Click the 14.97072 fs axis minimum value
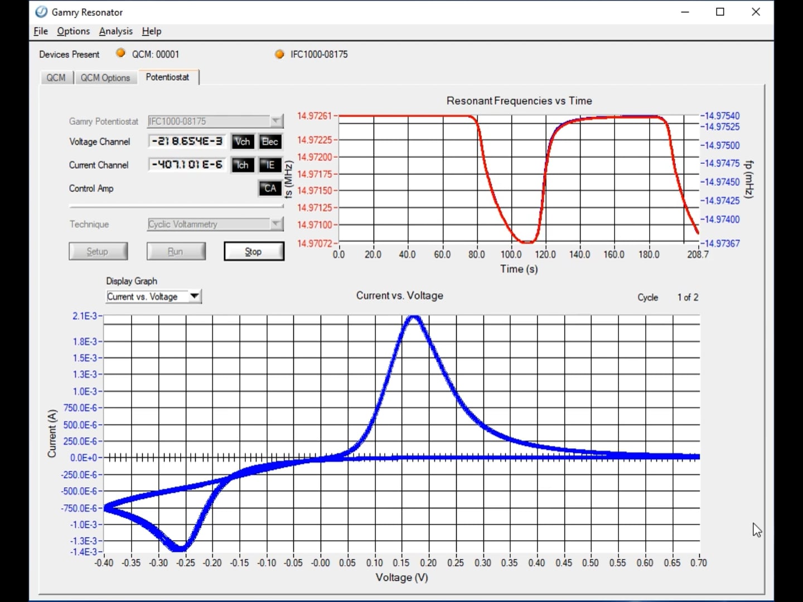The height and width of the screenshot is (602, 803). tap(315, 243)
